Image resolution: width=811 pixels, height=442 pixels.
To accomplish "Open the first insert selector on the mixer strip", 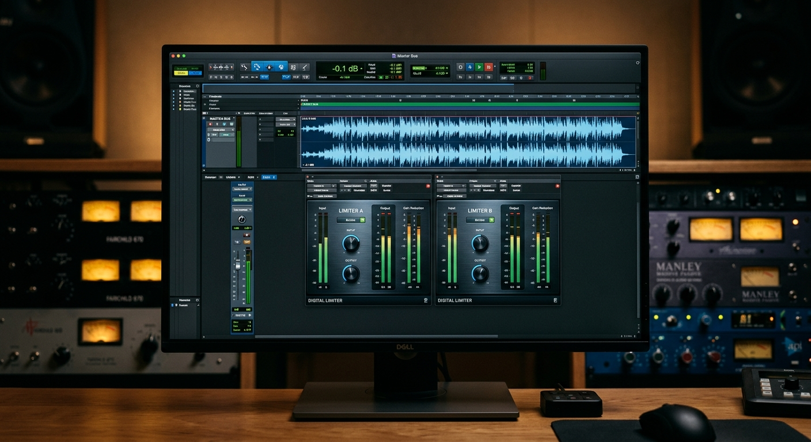I will (242, 189).
